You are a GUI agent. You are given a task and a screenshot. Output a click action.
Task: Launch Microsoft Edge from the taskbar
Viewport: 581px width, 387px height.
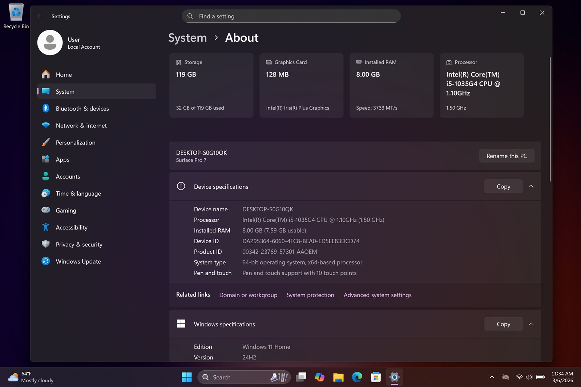[357, 377]
